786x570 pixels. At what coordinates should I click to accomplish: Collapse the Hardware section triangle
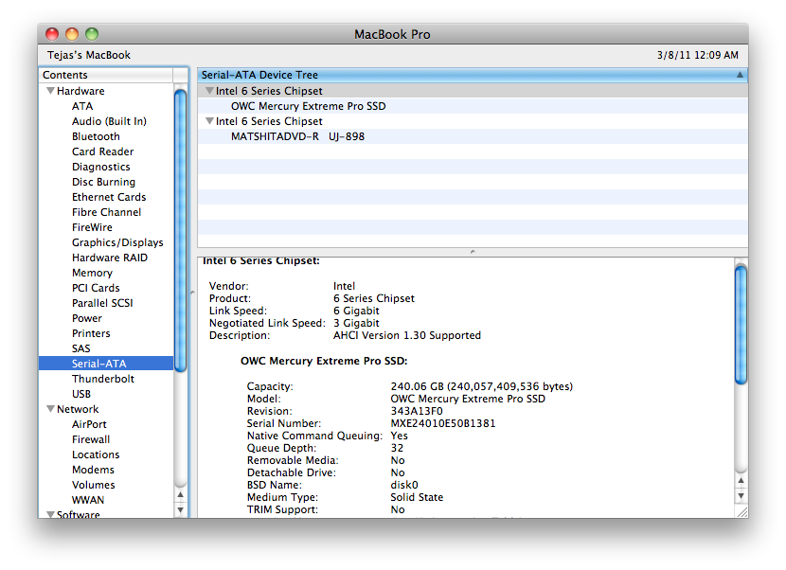50,91
